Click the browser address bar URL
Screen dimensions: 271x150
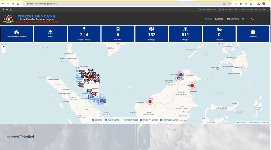tap(42, 4)
